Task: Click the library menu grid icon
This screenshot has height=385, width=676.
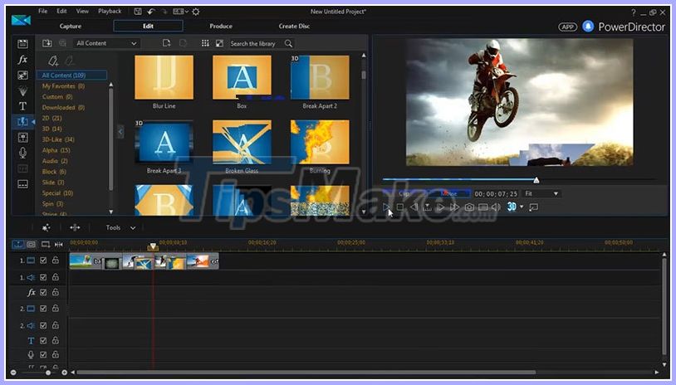Action: 205,43
